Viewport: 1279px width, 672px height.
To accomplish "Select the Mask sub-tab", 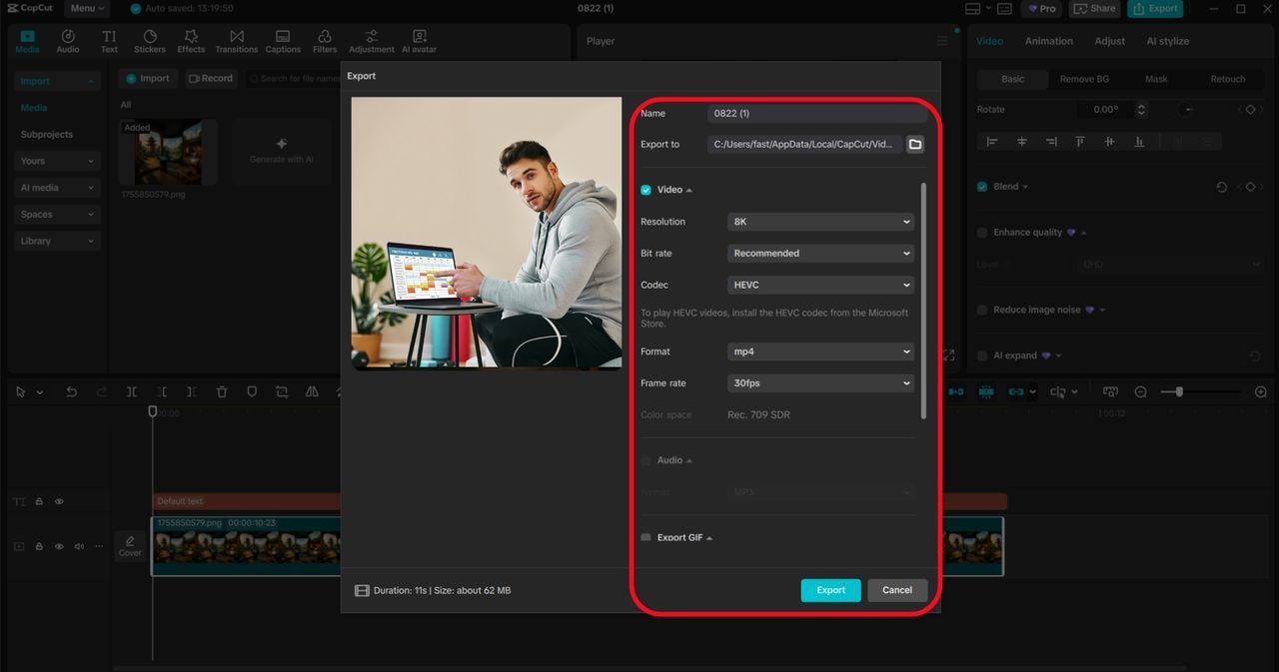I will [1156, 79].
